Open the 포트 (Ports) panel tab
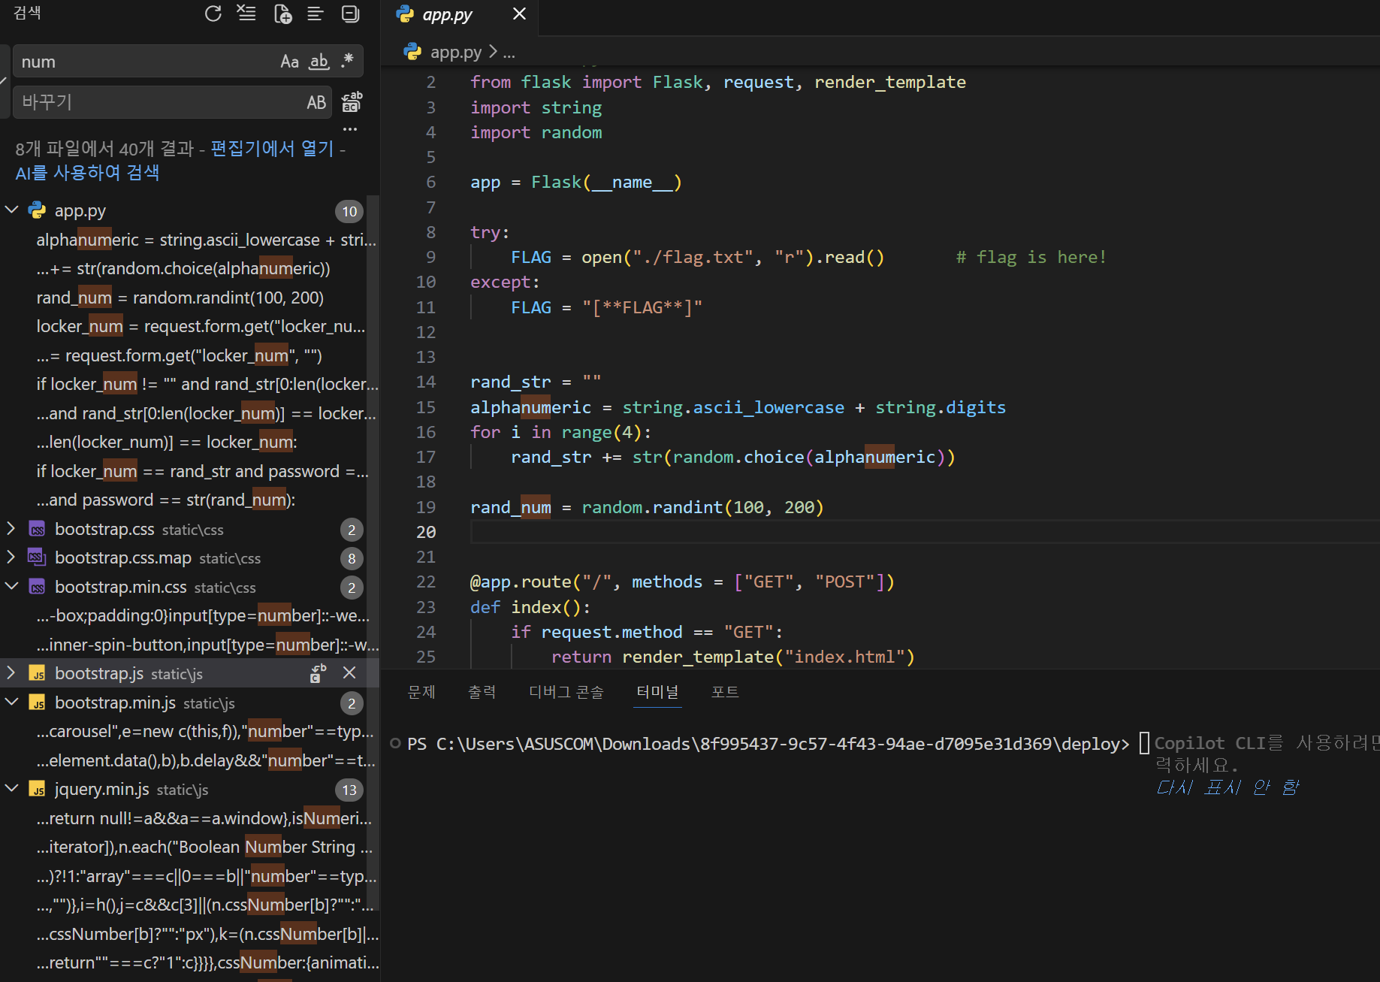1380x982 pixels. point(725,691)
